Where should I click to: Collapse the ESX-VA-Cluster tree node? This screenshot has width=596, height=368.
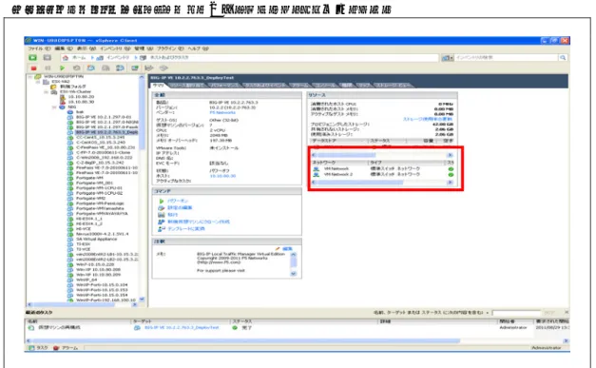click(x=46, y=91)
